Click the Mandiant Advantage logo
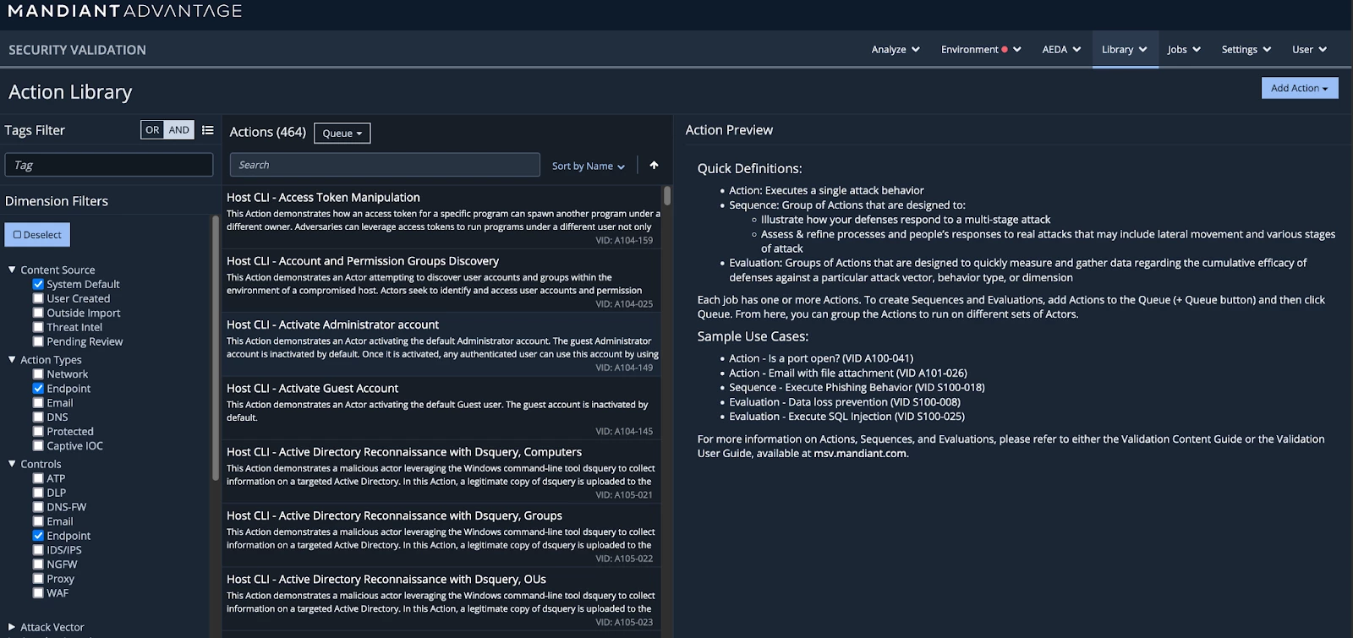 (x=125, y=11)
